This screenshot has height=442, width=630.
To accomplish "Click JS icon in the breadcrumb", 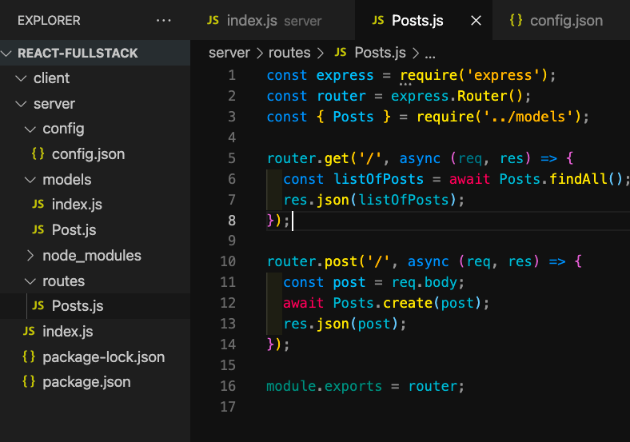I will 341,52.
